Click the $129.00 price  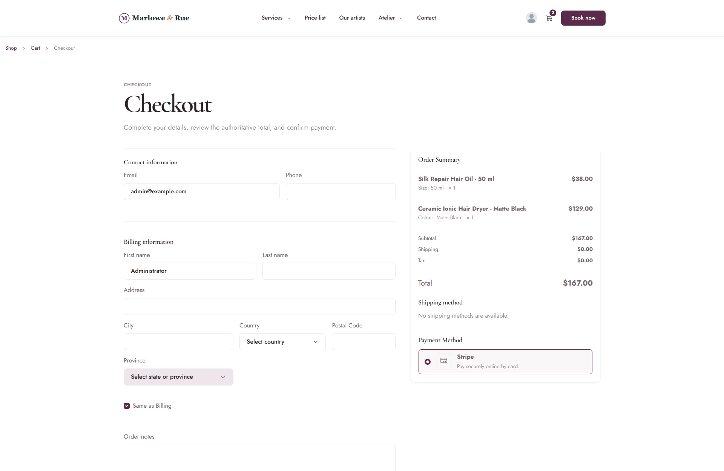point(580,209)
